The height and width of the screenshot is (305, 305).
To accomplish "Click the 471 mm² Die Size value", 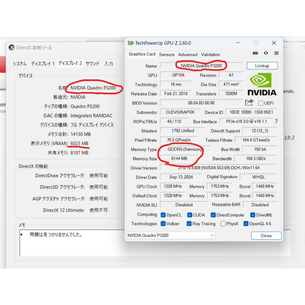I will click(231, 84).
